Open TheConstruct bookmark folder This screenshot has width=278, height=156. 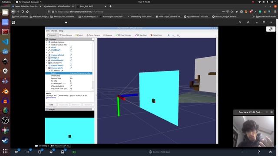[x=20, y=16]
